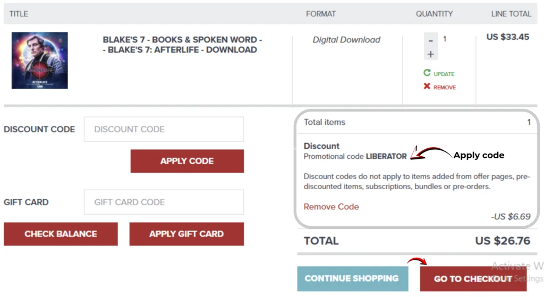Click the FORMAT column header

click(x=321, y=14)
